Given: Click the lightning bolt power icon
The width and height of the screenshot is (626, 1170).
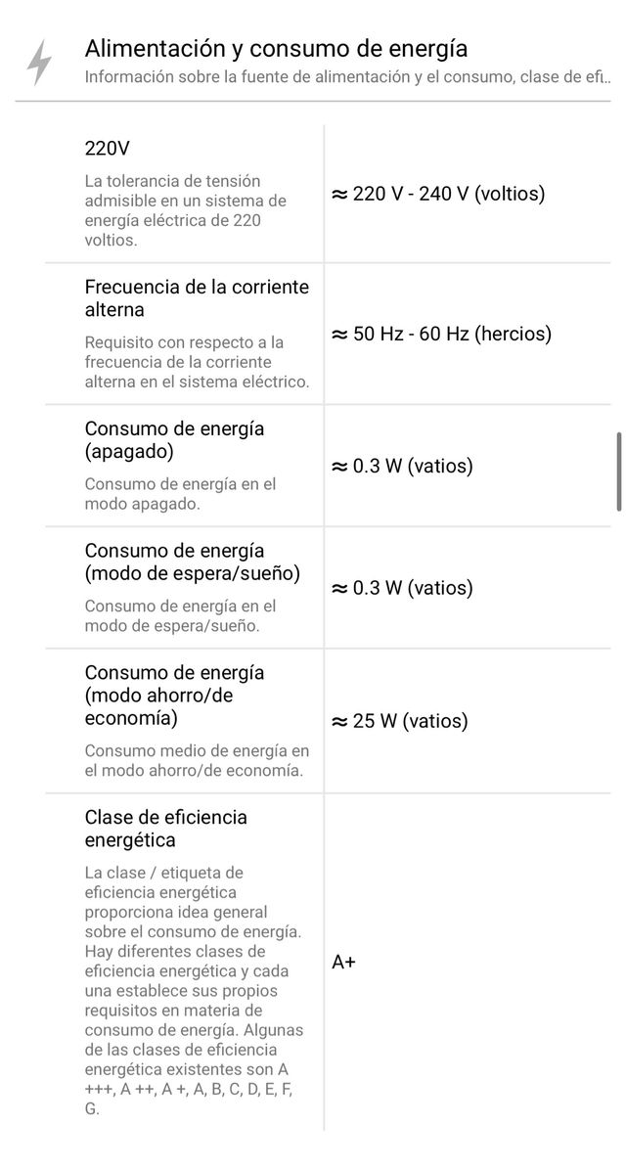Looking at the screenshot, I should (39, 62).
